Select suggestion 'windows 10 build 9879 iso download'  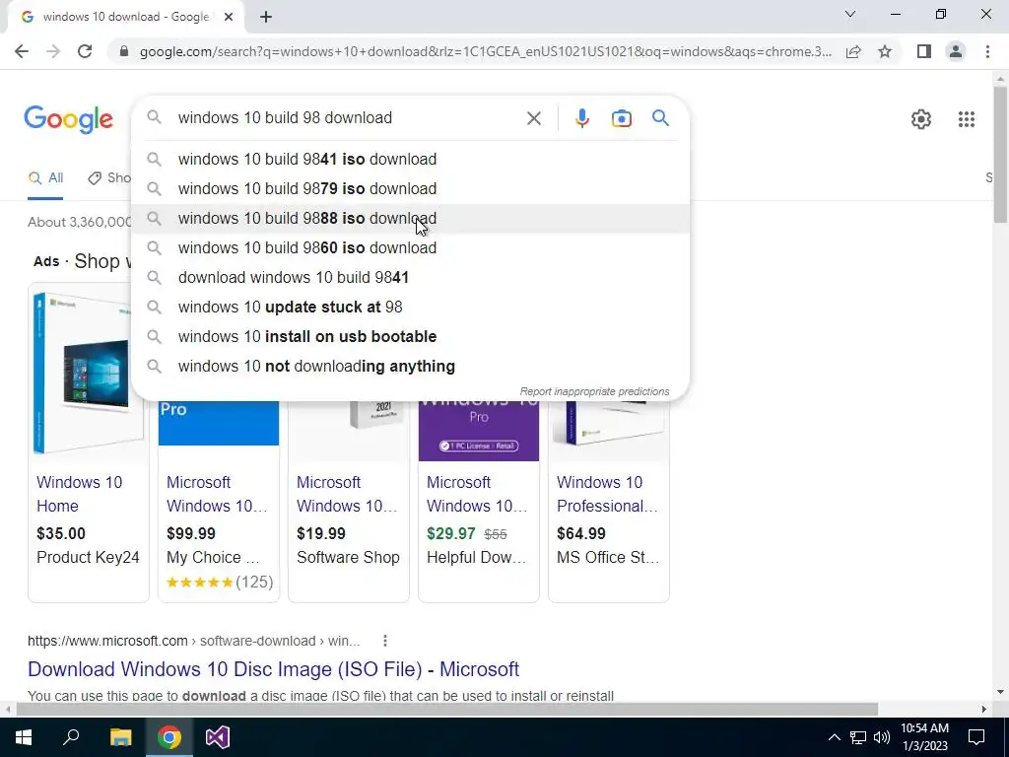tap(410, 188)
